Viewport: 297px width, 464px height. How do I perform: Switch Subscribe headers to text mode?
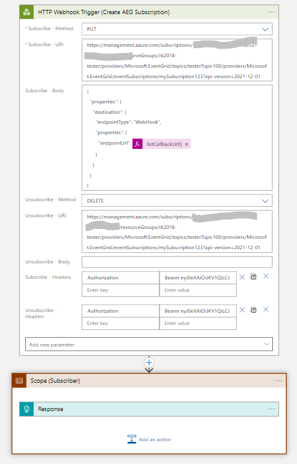[x=253, y=277]
